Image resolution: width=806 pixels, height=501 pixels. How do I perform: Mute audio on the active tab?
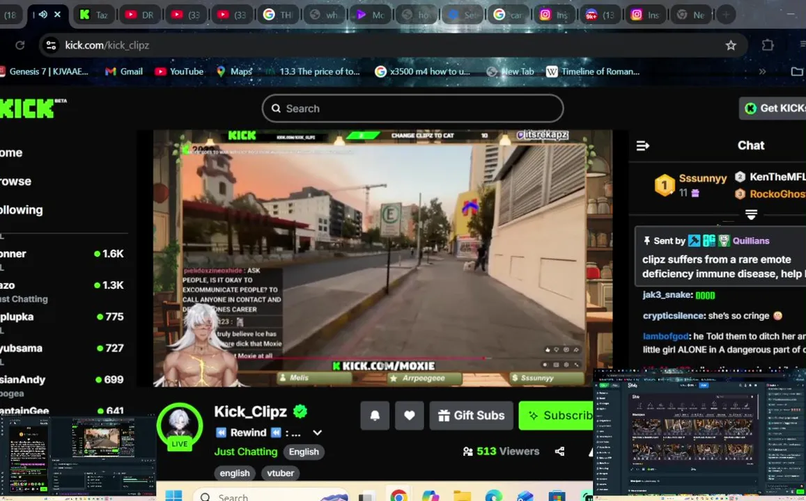pos(43,15)
